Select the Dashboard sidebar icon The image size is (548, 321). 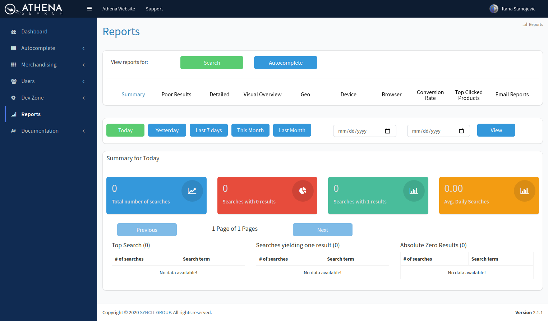pos(13,32)
